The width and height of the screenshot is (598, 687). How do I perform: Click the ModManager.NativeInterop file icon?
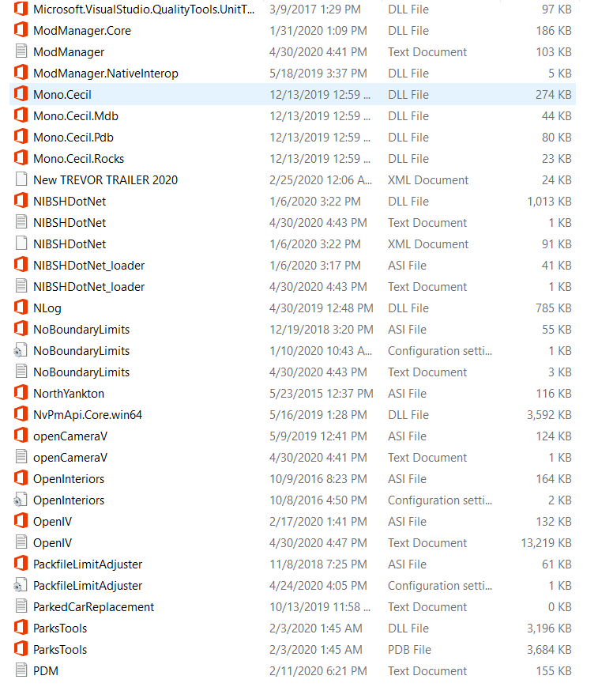(x=21, y=73)
